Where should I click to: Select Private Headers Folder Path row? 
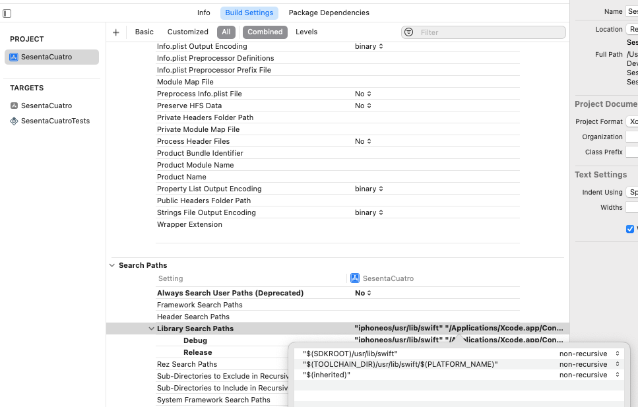click(x=337, y=117)
